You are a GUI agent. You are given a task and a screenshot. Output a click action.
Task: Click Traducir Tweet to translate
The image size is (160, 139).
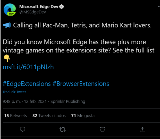[x=14, y=92]
